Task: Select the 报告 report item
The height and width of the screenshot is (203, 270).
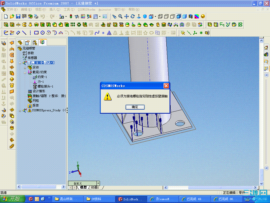Action: coord(36,105)
